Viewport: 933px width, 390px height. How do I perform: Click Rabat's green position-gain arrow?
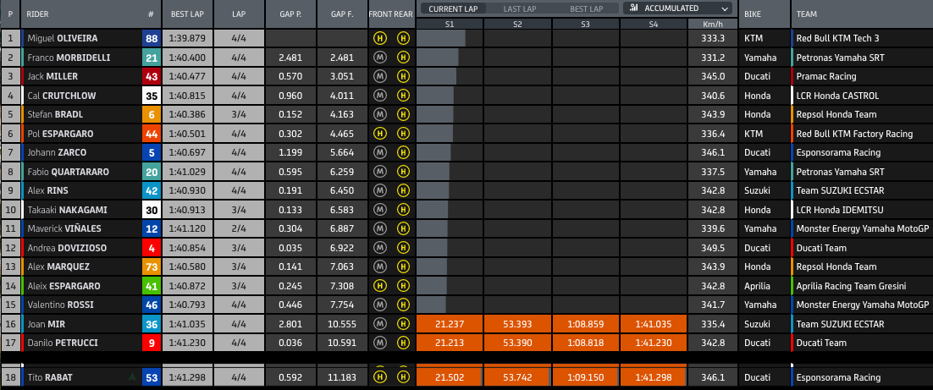coord(131,377)
